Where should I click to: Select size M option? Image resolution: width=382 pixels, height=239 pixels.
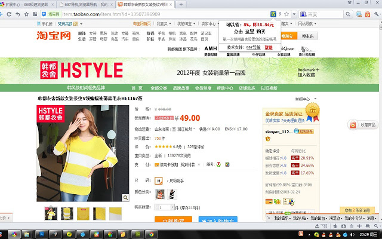[x=159, y=180]
